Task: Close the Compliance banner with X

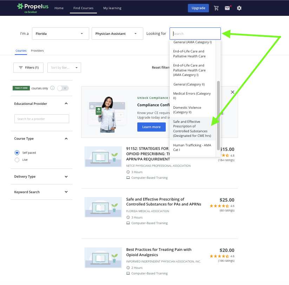Action: coord(232,92)
